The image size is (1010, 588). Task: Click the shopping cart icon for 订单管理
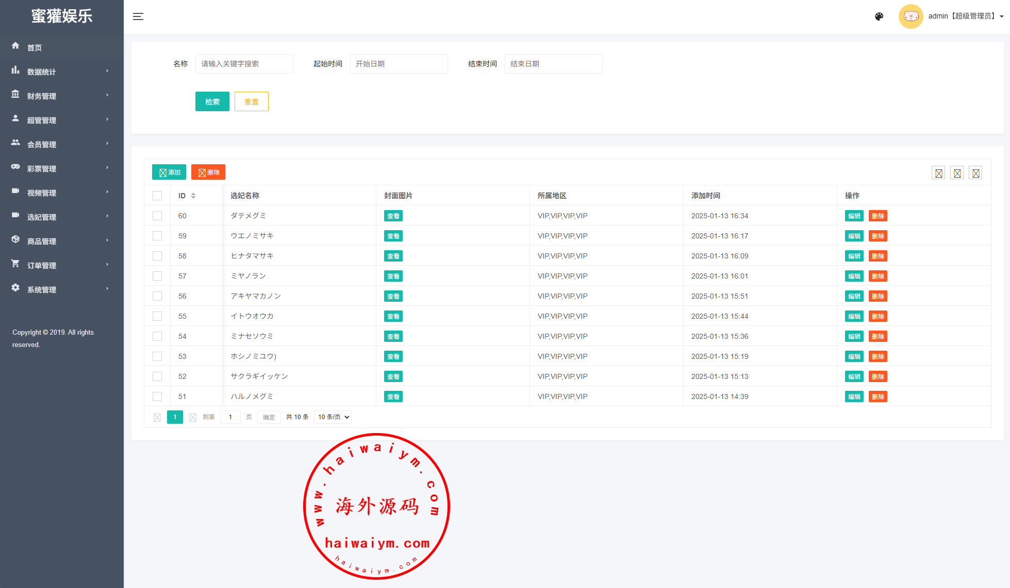(15, 264)
